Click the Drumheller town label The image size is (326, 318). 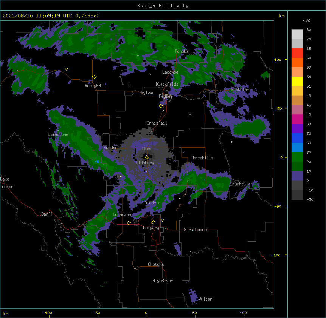point(241,184)
